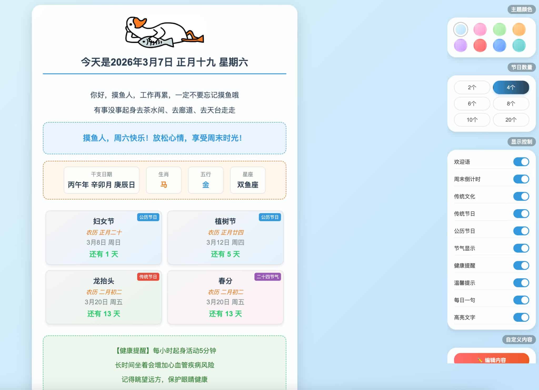Screen dimensions: 539x390
Task: Click the 五行 金 box
Action: pyautogui.click(x=206, y=180)
